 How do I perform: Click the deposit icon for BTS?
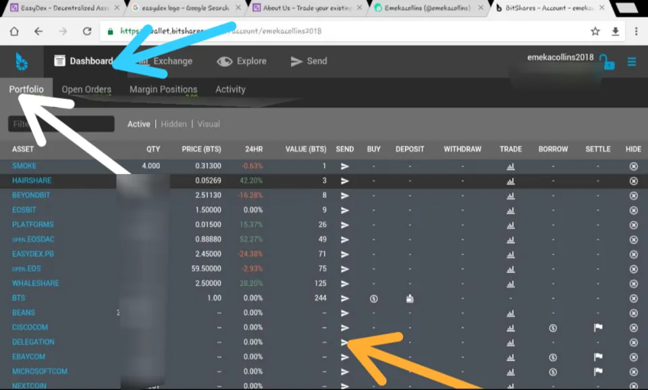pyautogui.click(x=410, y=298)
